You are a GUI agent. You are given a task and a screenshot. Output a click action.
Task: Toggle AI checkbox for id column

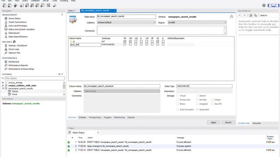(157, 41)
